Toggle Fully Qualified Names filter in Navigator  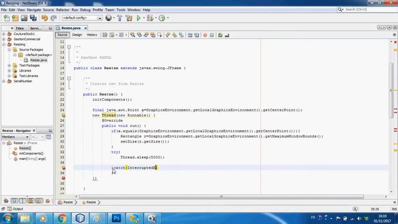coord(47,201)
